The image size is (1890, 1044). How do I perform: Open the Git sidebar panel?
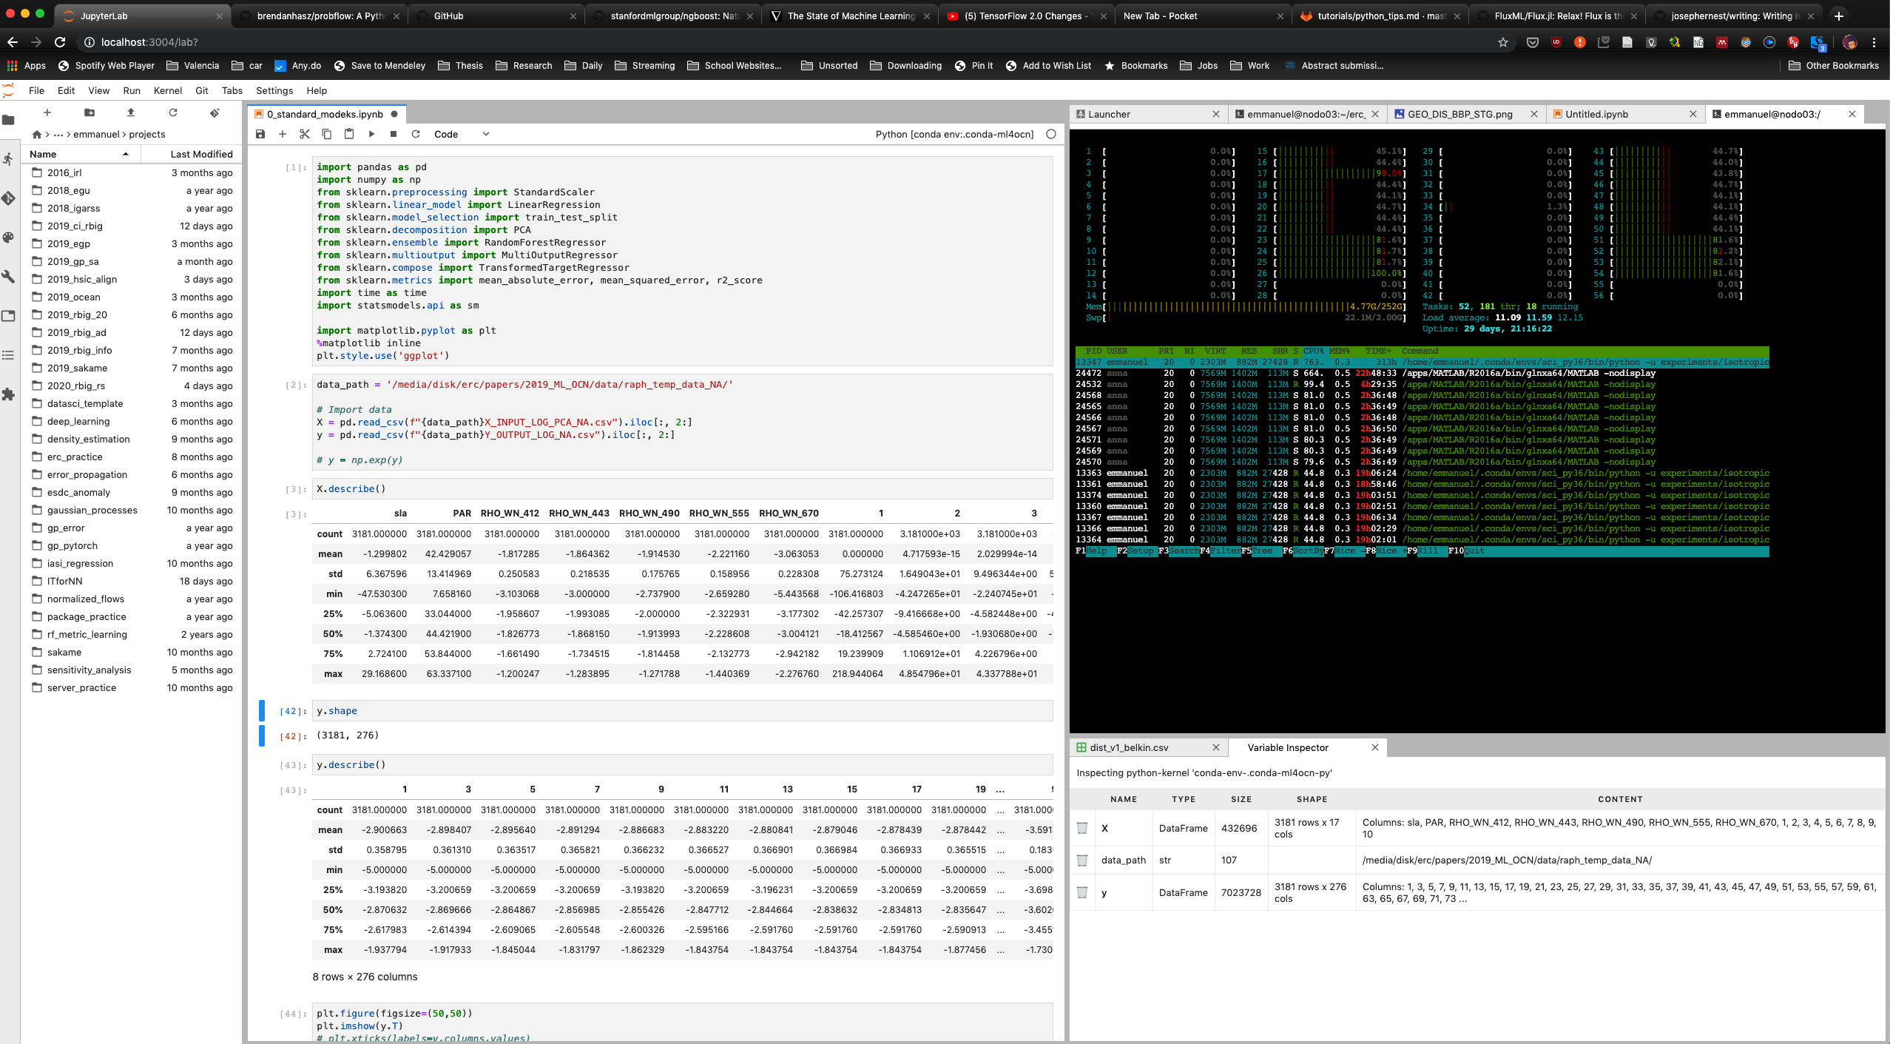pos(9,198)
